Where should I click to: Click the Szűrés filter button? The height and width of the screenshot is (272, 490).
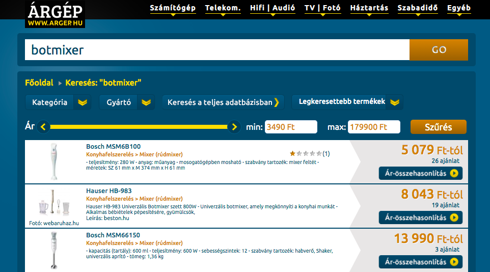coord(439,127)
